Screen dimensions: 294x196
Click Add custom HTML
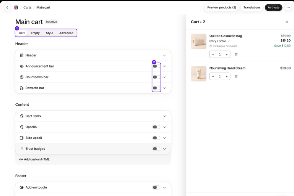click(x=34, y=159)
